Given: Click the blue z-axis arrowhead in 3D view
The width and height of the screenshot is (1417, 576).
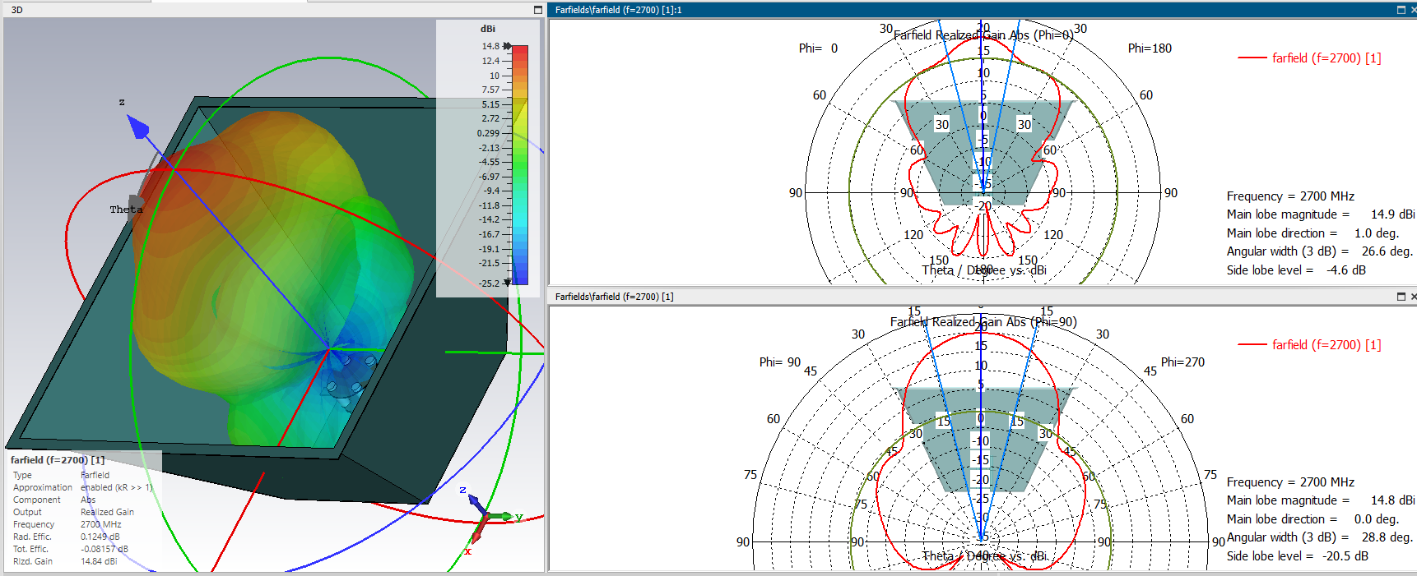Looking at the screenshot, I should point(137,127).
